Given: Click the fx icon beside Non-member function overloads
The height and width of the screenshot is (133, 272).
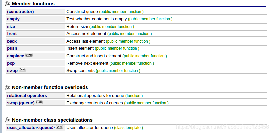Looking at the screenshot, I should coord(7,87).
